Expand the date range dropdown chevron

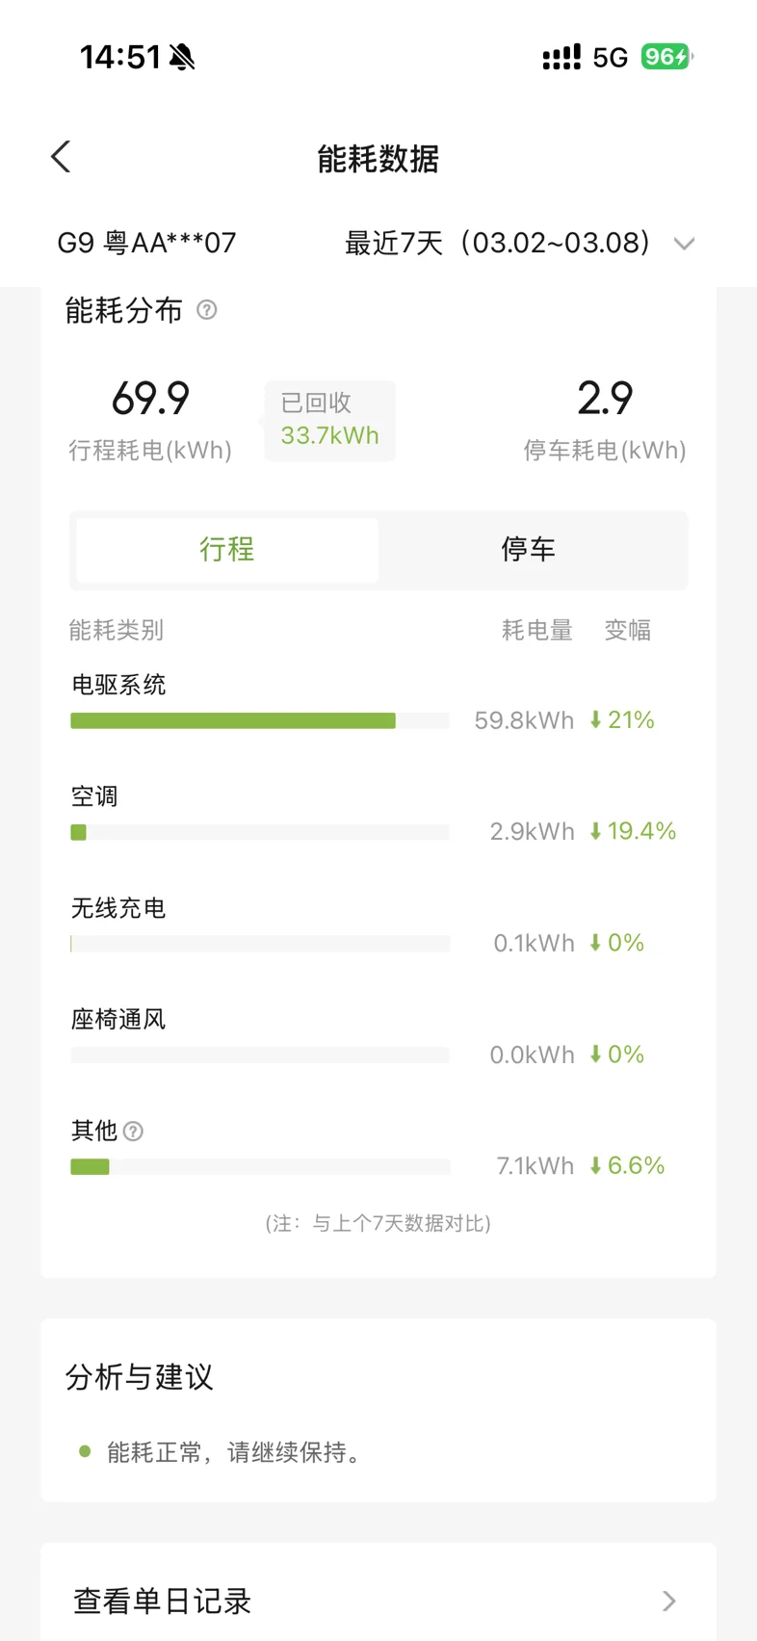[x=684, y=244]
